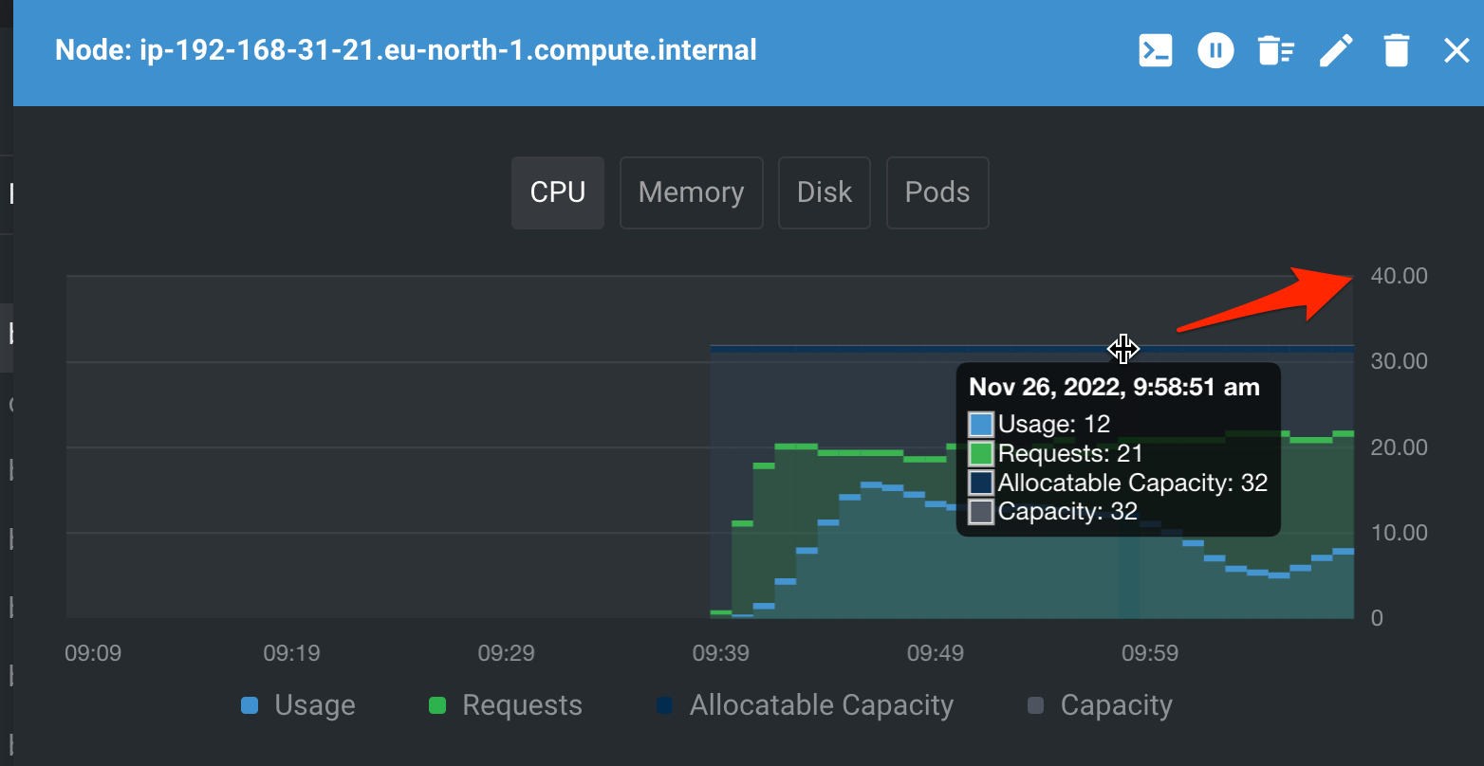This screenshot has height=766, width=1484.
Task: Click the node name in the title bar
Action: tap(406, 49)
